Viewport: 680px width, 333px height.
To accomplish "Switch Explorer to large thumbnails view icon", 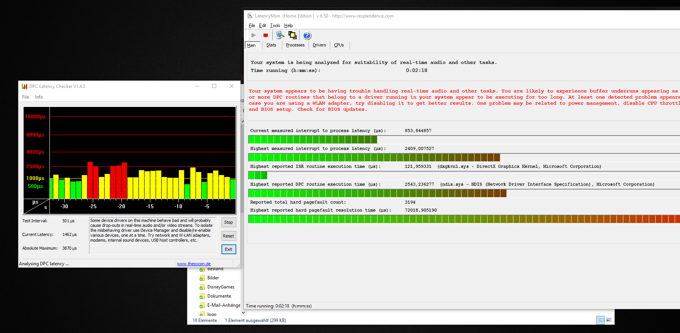I will [609, 320].
